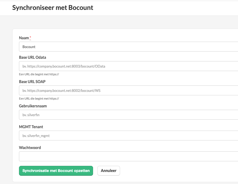Focus the Base URL Odata input field
Screen dimensions: 238x184
(x=128, y=66)
